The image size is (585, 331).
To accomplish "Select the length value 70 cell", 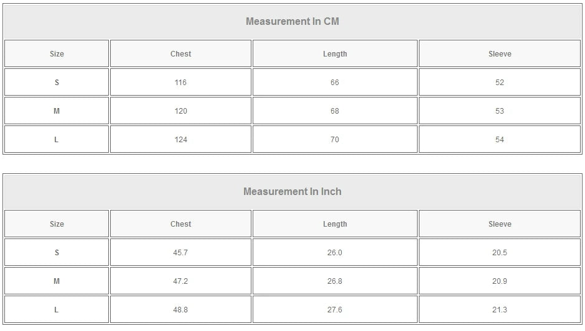I will coord(335,140).
